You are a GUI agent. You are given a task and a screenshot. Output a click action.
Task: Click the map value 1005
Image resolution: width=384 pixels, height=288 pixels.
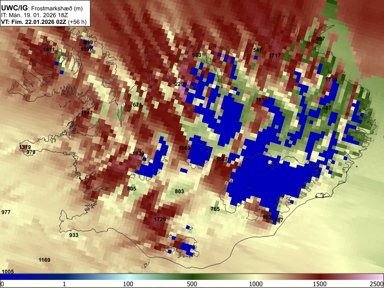[8, 272]
